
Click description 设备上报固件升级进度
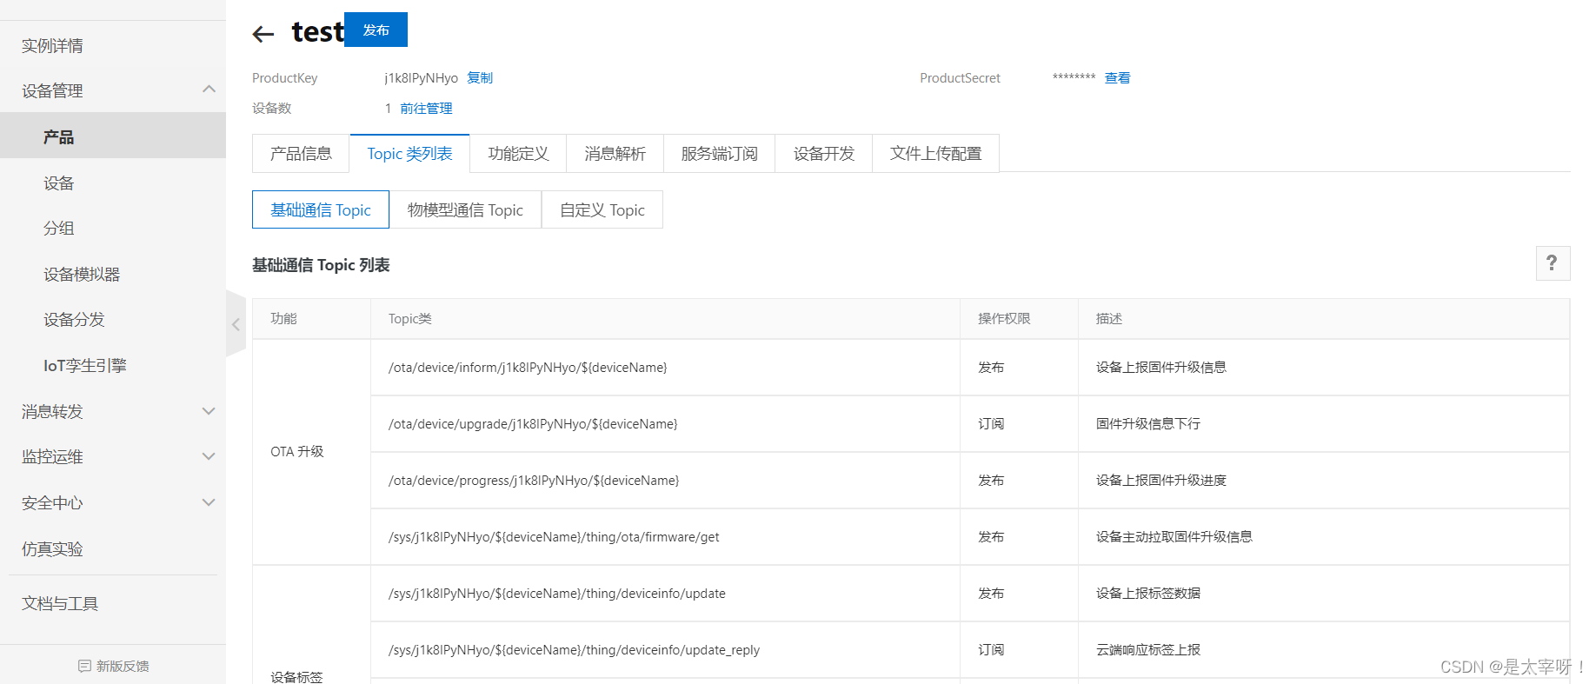click(1160, 481)
